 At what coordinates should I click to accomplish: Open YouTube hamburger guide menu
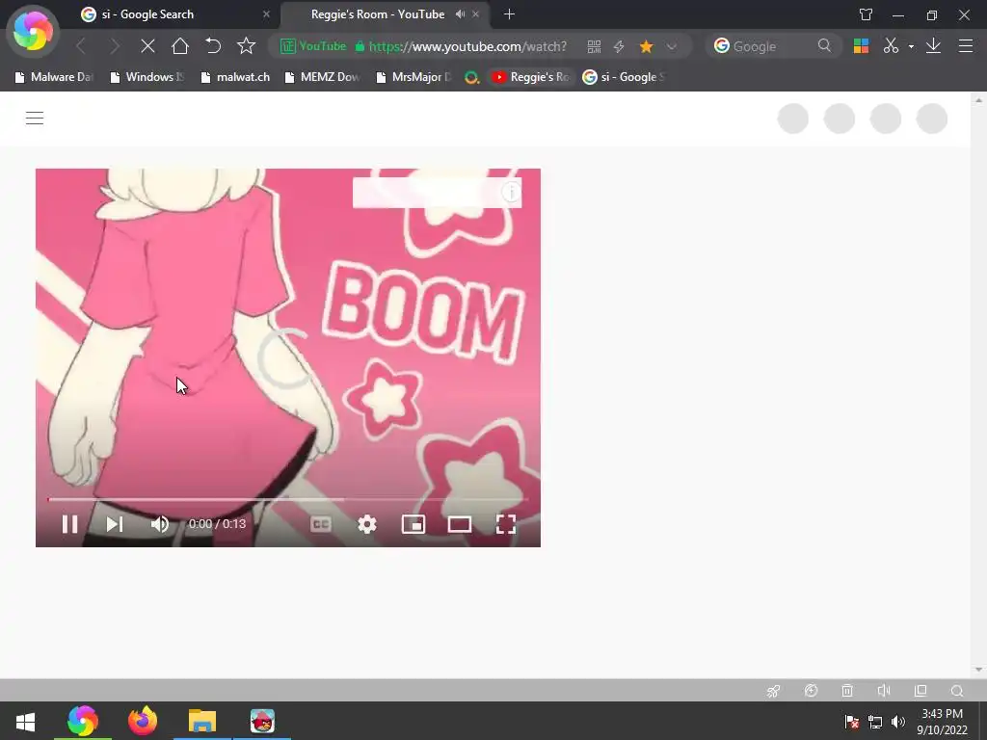pos(35,118)
